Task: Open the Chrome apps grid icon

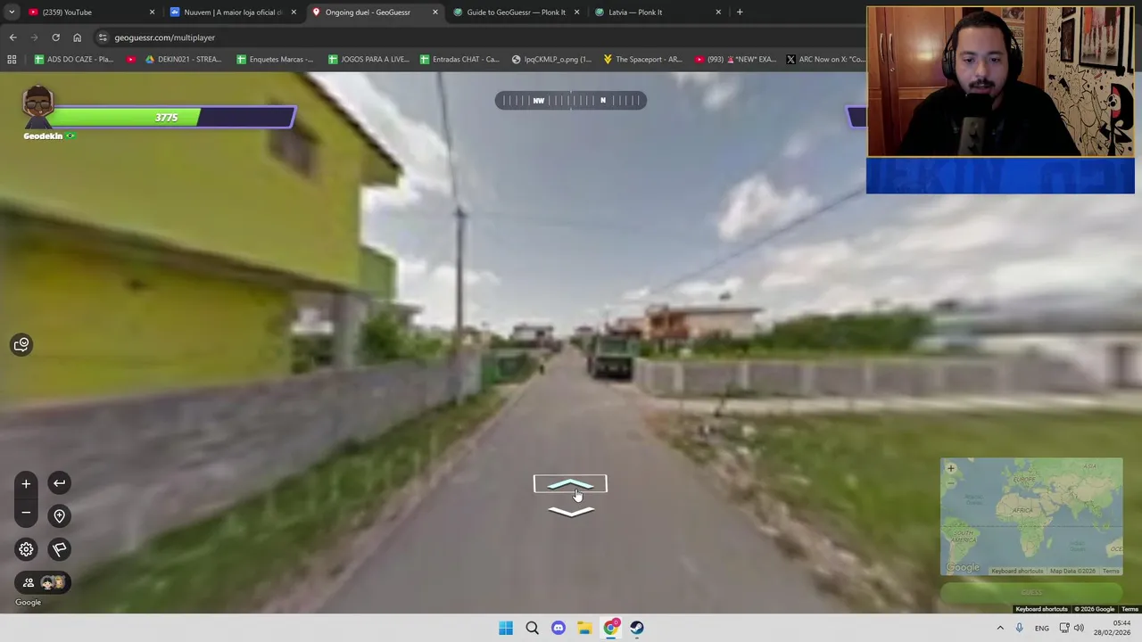Action: [12, 60]
